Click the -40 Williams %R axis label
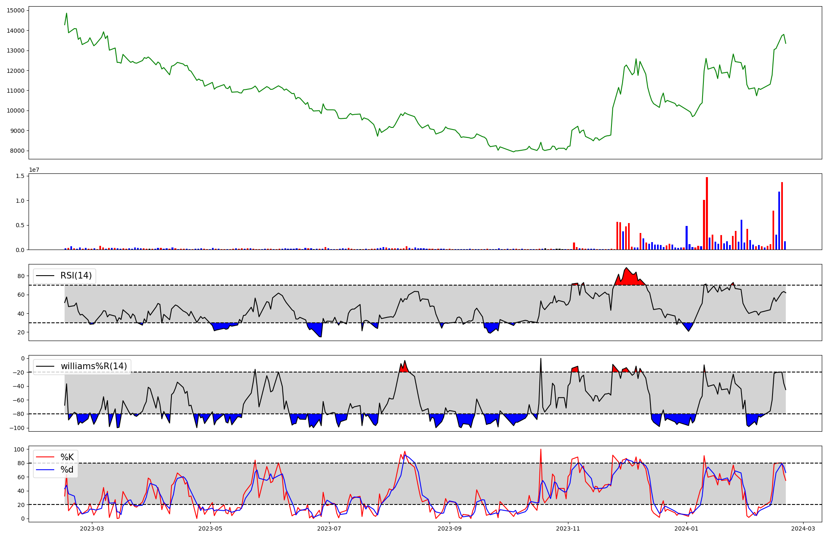Screen dimensions: 828x538 pos(18,386)
